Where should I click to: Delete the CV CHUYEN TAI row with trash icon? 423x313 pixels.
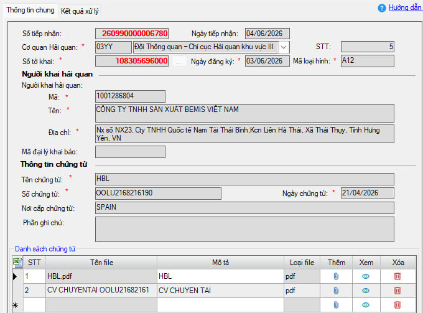[397, 291]
